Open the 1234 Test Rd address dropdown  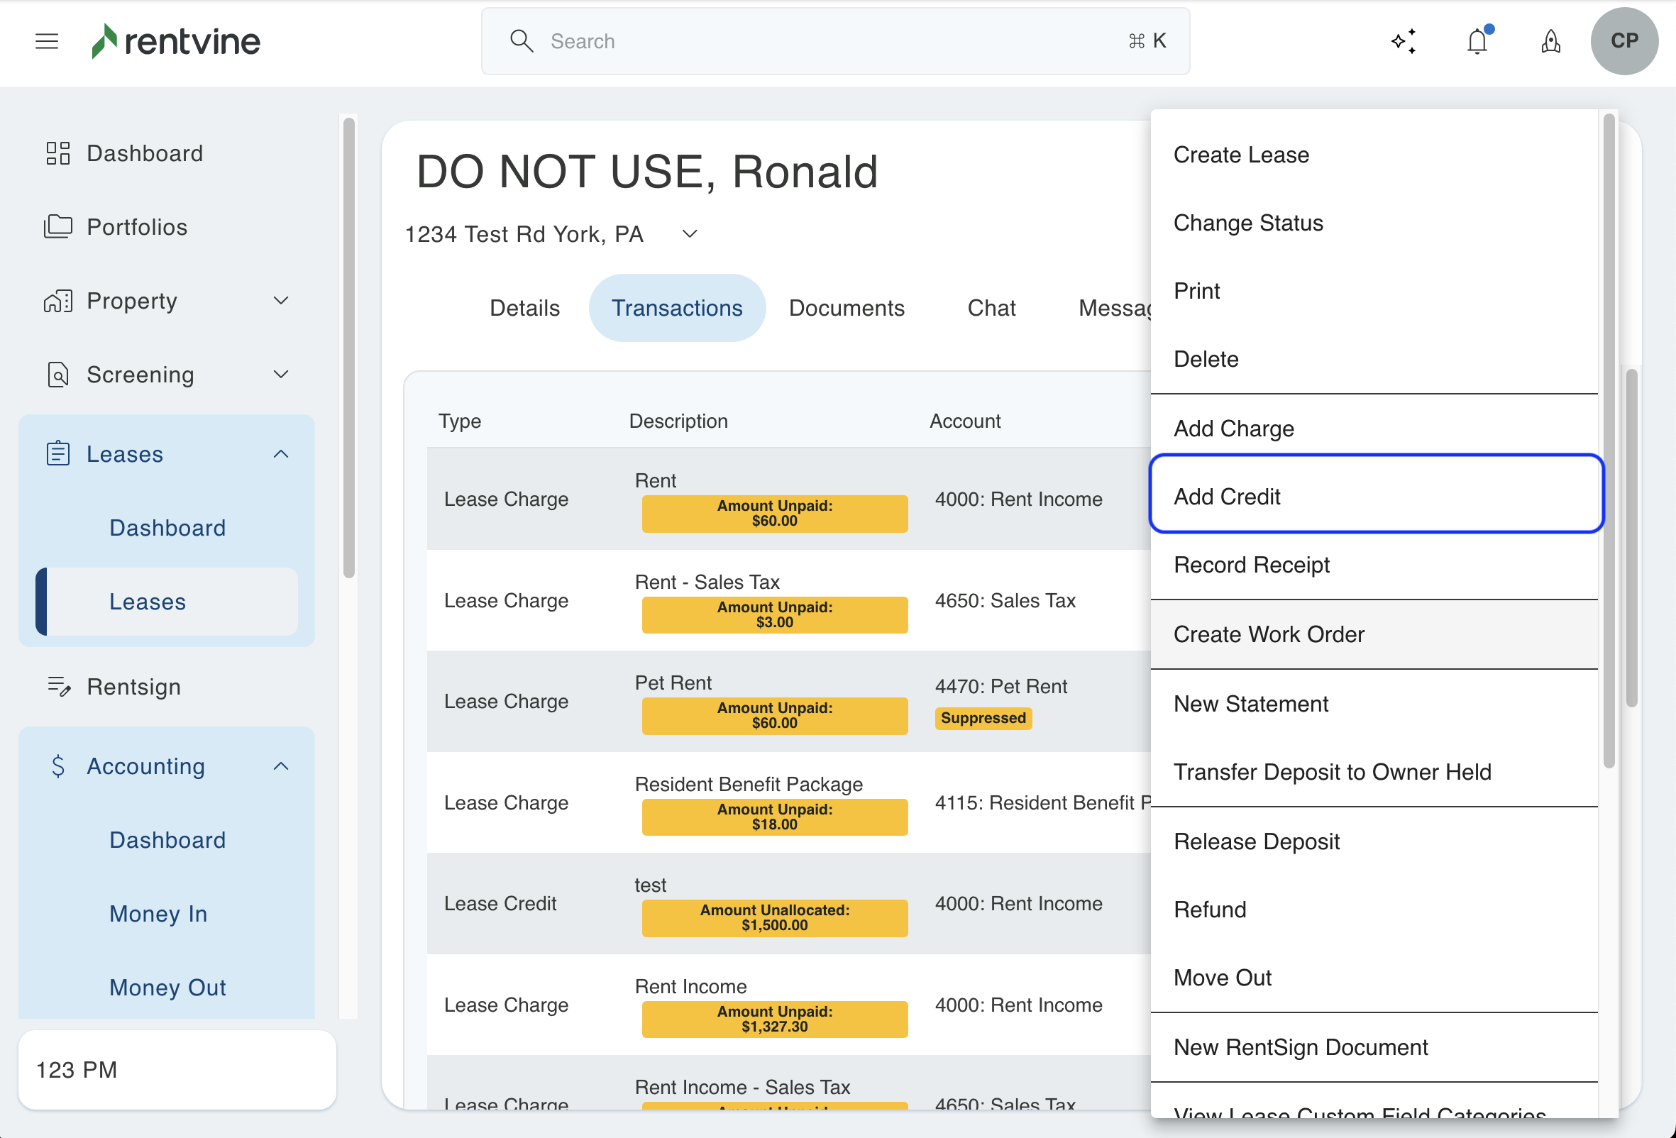tap(690, 234)
